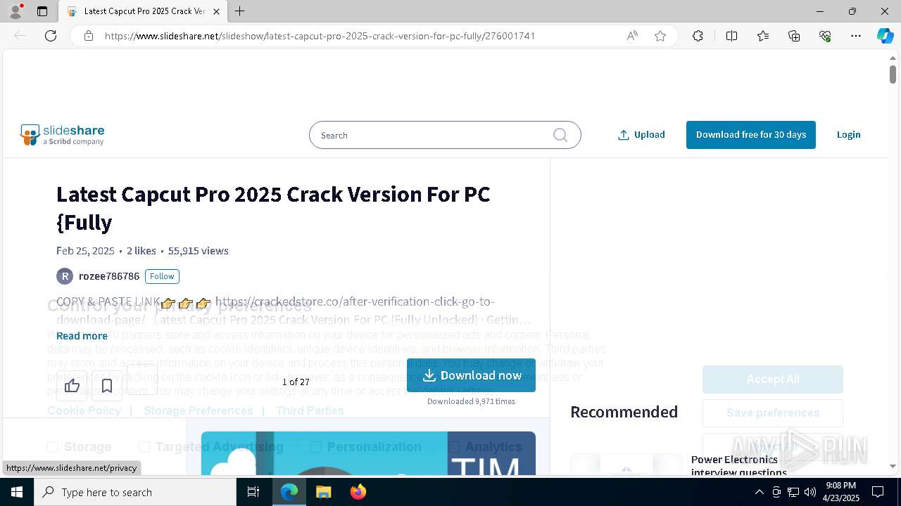Show hidden system tray icons
901x506 pixels.
click(x=759, y=492)
